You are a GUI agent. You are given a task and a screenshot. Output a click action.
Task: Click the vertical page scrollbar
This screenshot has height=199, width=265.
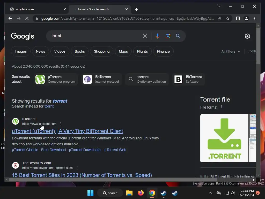pyautogui.click(x=258, y=46)
